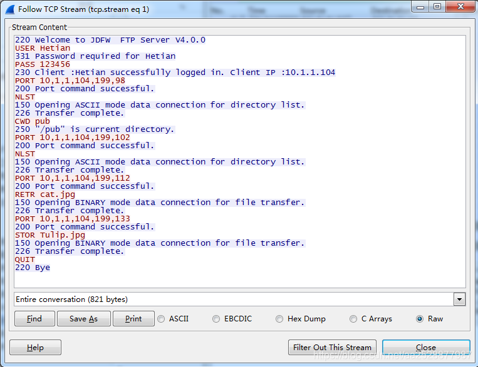Click the 'PORT 10,1,1,104,199,112' line
The height and width of the screenshot is (367, 478).
click(73, 178)
